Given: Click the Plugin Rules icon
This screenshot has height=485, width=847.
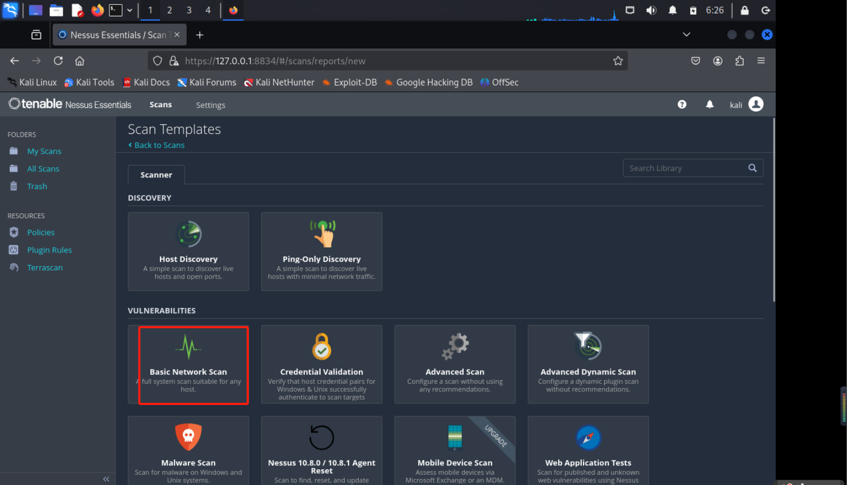Looking at the screenshot, I should [14, 250].
